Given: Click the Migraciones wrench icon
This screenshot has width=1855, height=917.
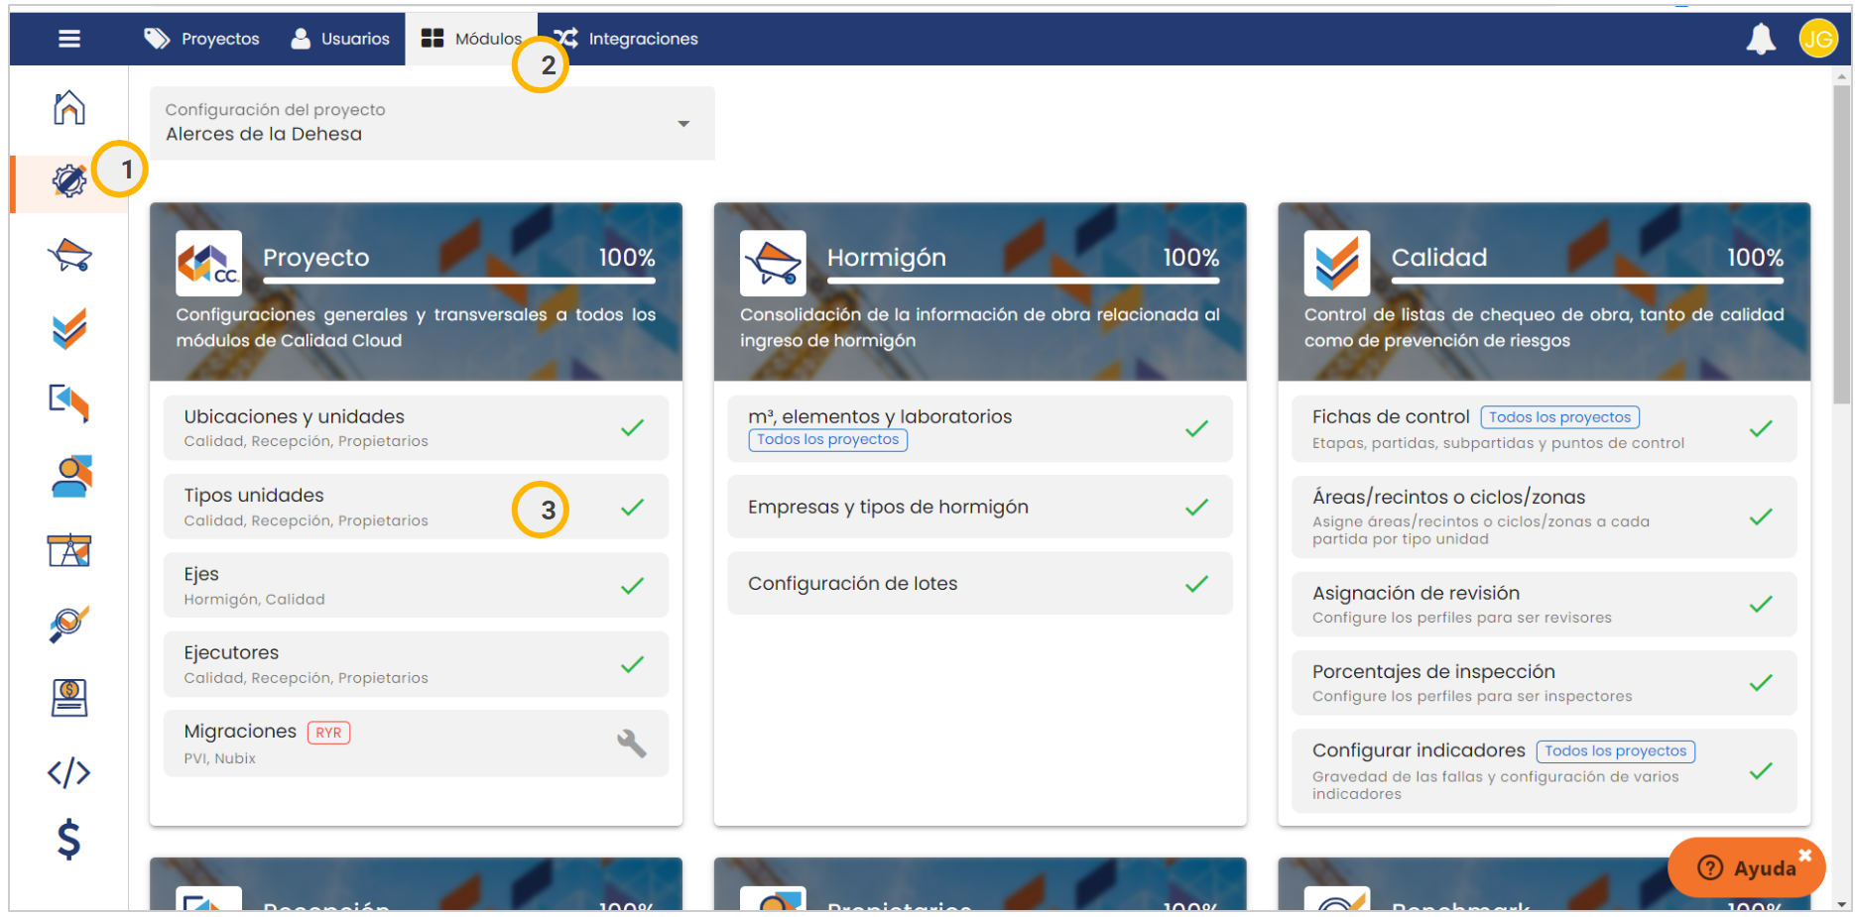Looking at the screenshot, I should (x=632, y=744).
